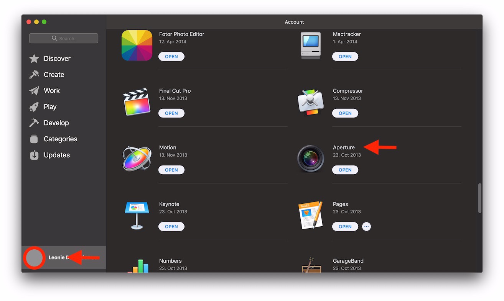Launch Mactracker using its OPEN button
Viewport: 504px width, 301px height.
point(345,57)
